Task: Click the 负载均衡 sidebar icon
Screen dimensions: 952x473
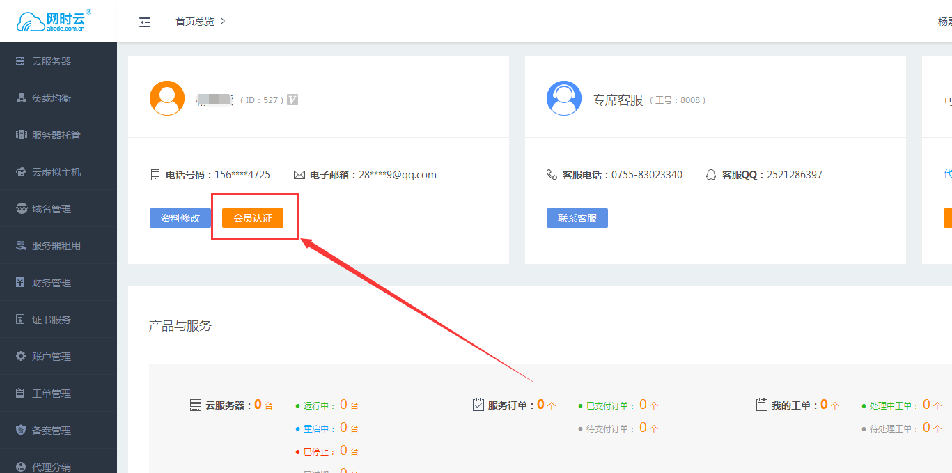Action: [20, 98]
